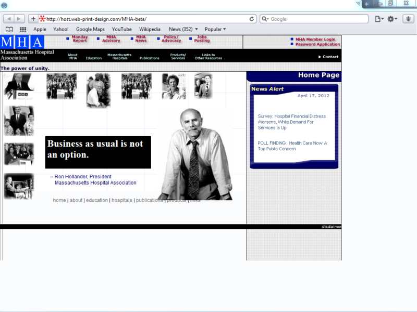Open the Monday Report link
This screenshot has width=417, height=312.
[x=80, y=38]
